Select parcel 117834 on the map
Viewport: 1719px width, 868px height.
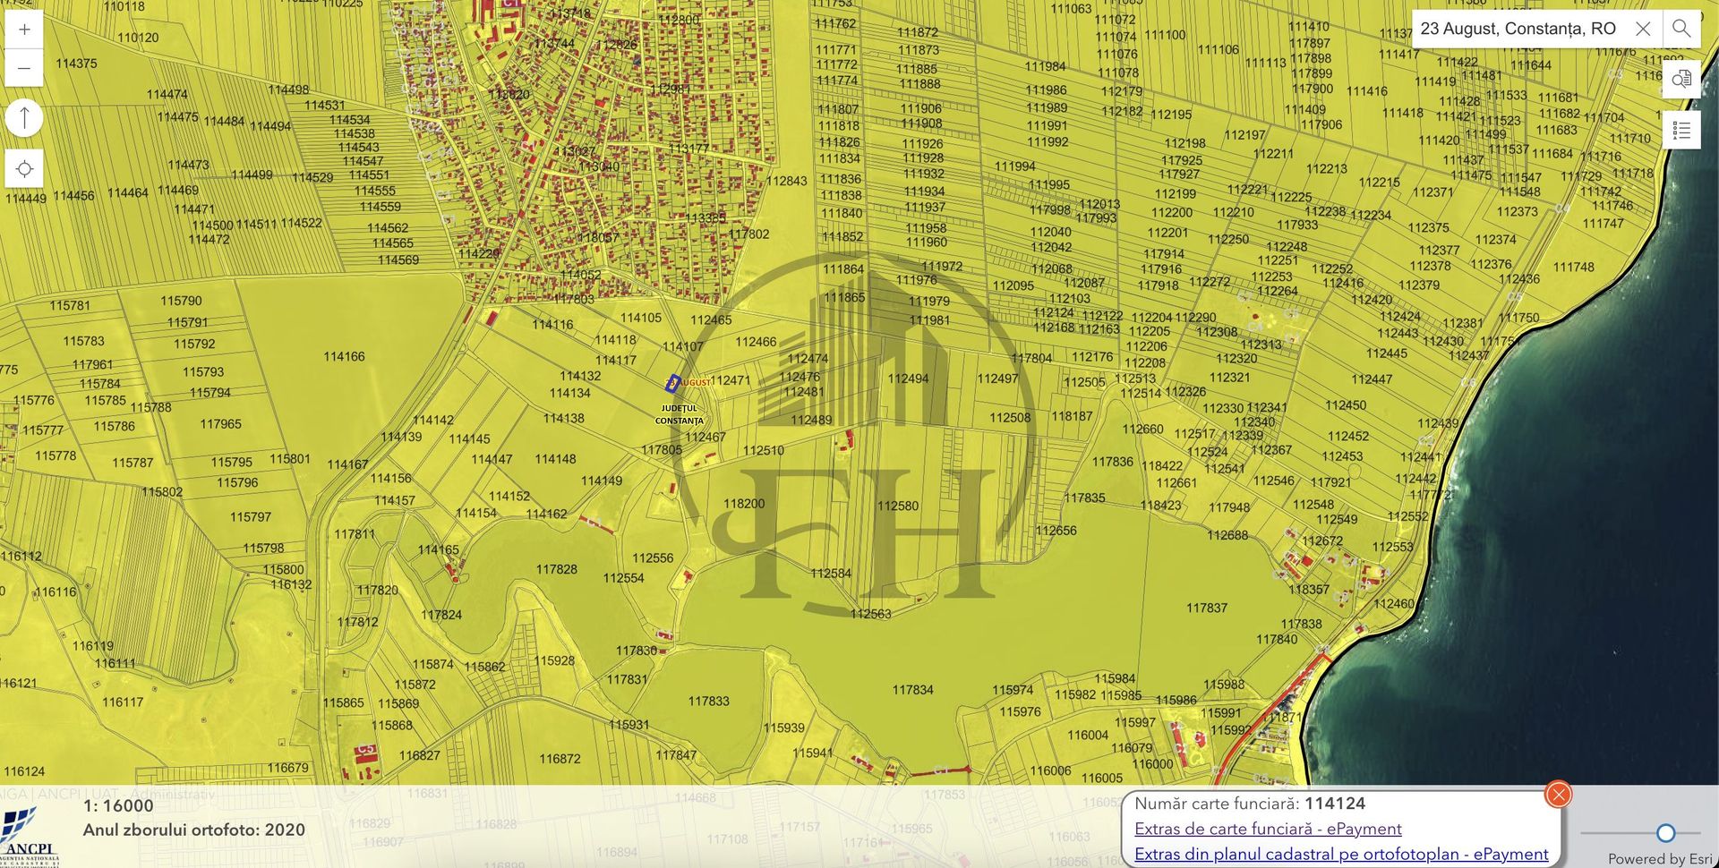tap(912, 690)
